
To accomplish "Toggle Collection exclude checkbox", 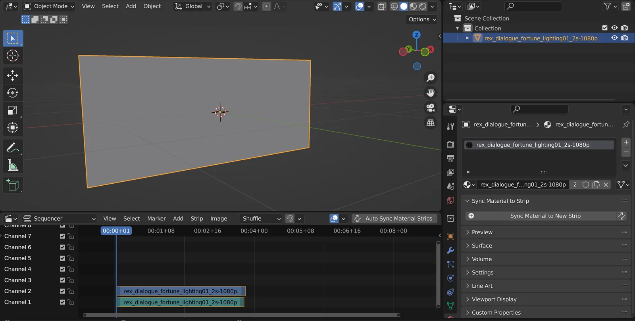I will point(604,28).
